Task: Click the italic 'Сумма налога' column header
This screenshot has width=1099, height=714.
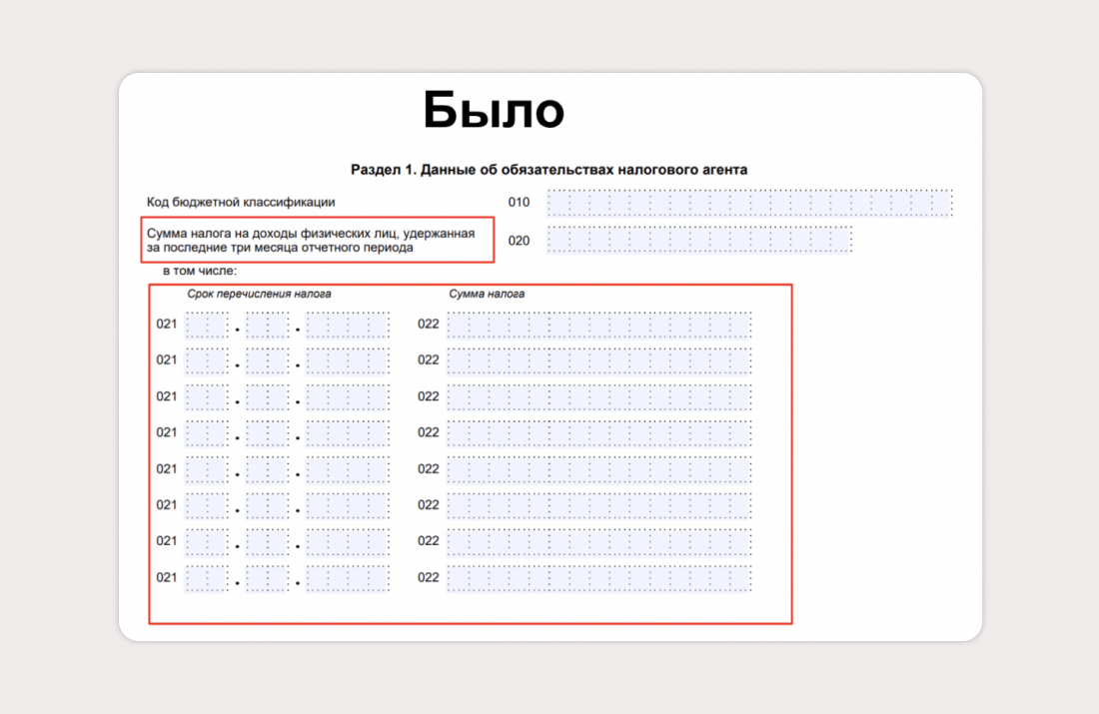Action: [487, 294]
